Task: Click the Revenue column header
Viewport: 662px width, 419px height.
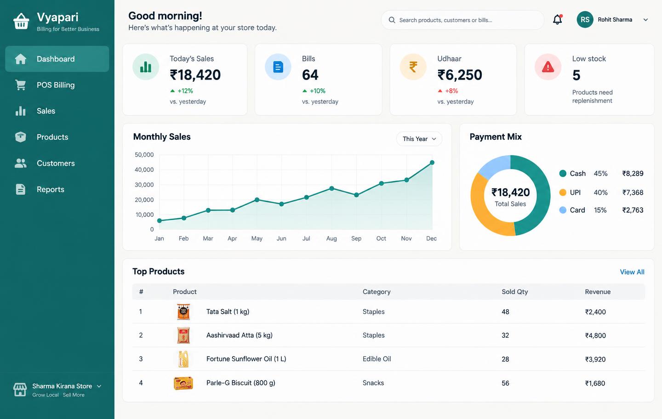Action: (x=598, y=292)
